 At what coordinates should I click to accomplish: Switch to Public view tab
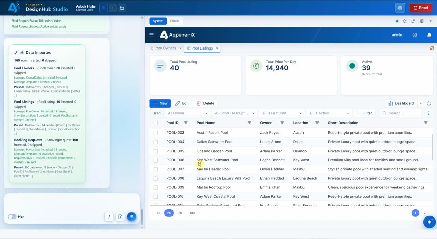pos(174,21)
